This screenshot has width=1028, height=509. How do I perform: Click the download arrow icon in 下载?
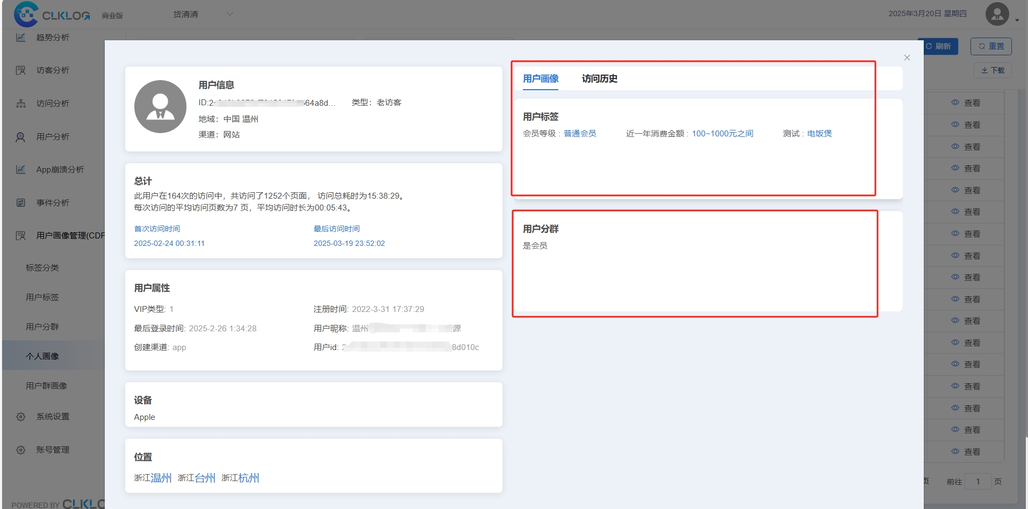[984, 70]
